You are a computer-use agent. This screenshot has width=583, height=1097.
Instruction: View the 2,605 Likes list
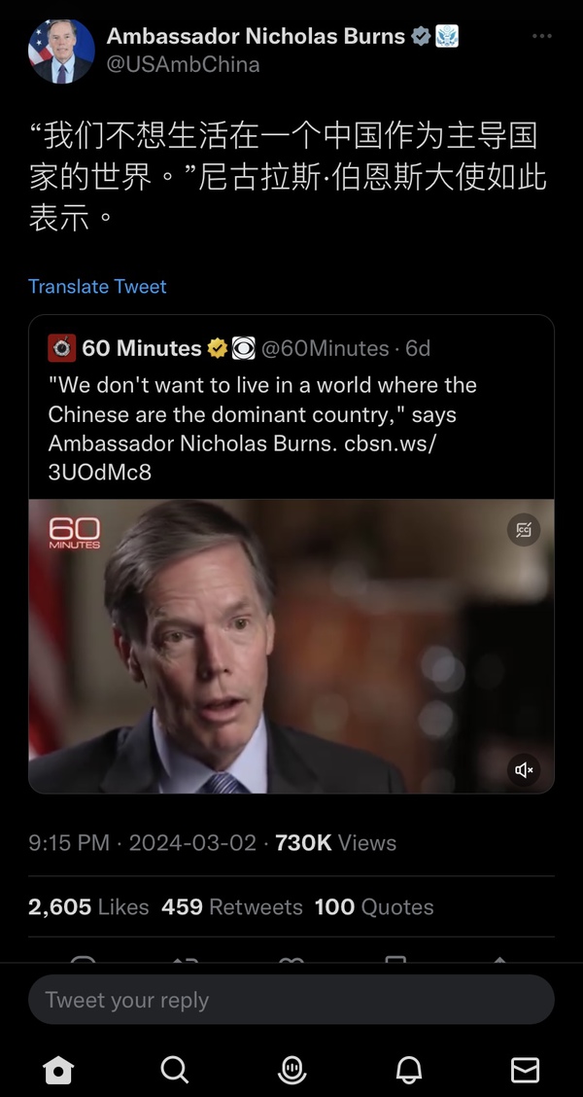click(x=88, y=906)
